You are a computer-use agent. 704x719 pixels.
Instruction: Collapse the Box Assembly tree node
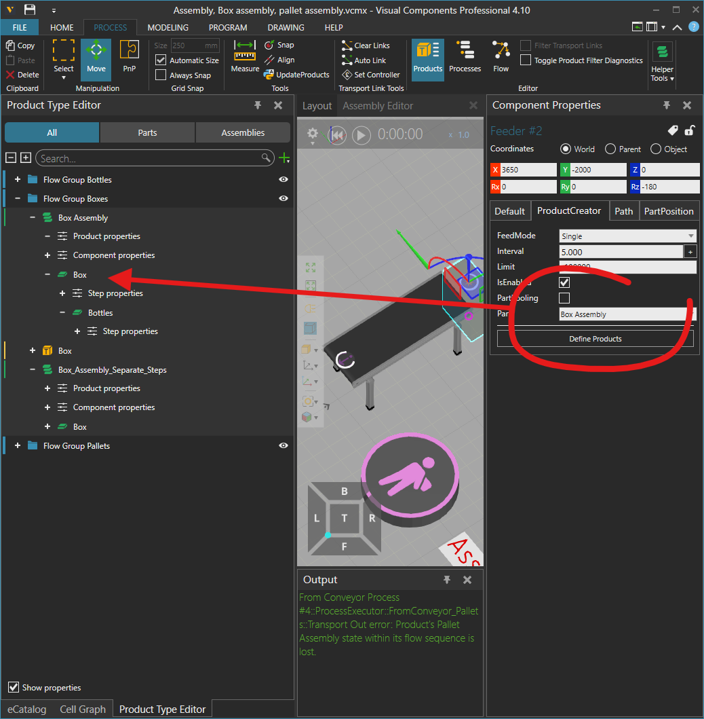(33, 218)
